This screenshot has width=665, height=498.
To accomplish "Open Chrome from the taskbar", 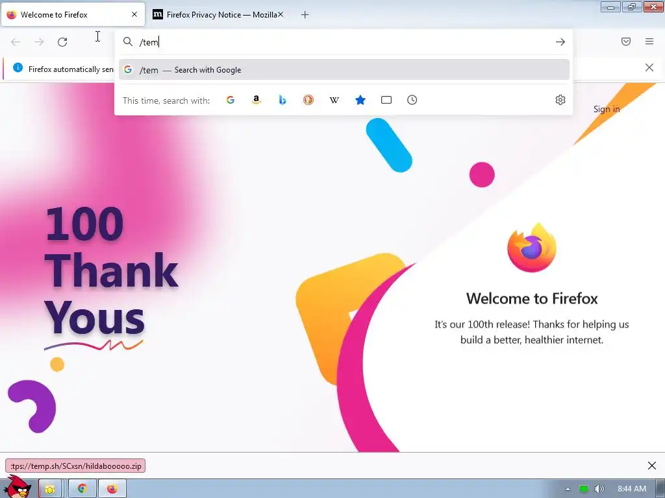I will pyautogui.click(x=82, y=489).
